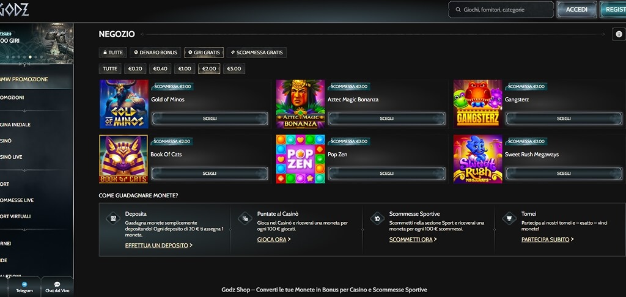
Task: Click the Telegram icon in bottom bar
Action: click(x=24, y=284)
